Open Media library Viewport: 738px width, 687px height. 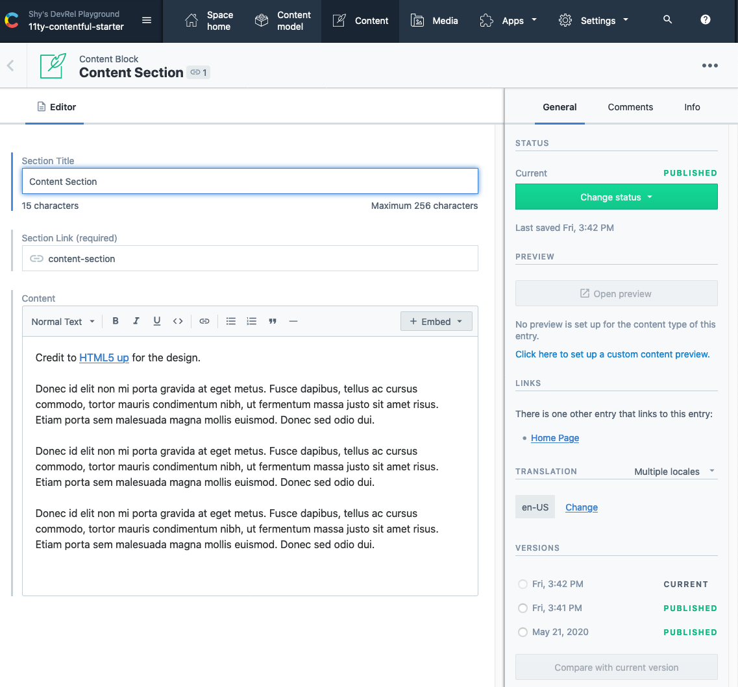434,21
